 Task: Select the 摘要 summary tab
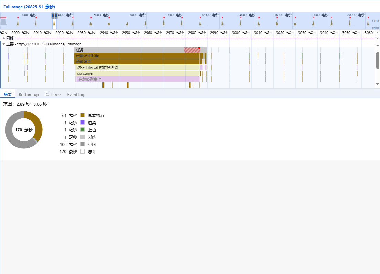(x=8, y=95)
